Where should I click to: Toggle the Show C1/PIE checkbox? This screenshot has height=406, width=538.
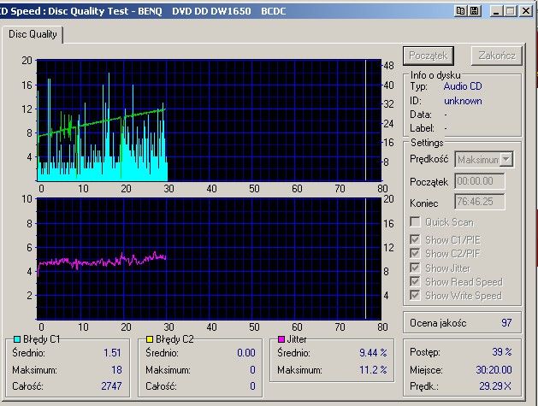click(x=415, y=239)
